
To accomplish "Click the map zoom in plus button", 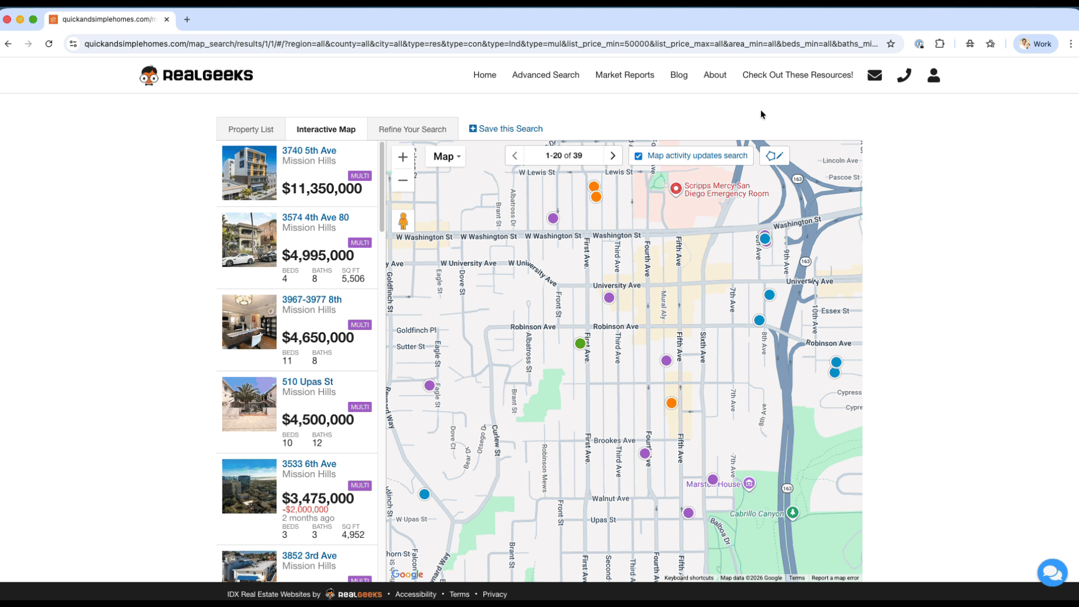I will coord(402,157).
